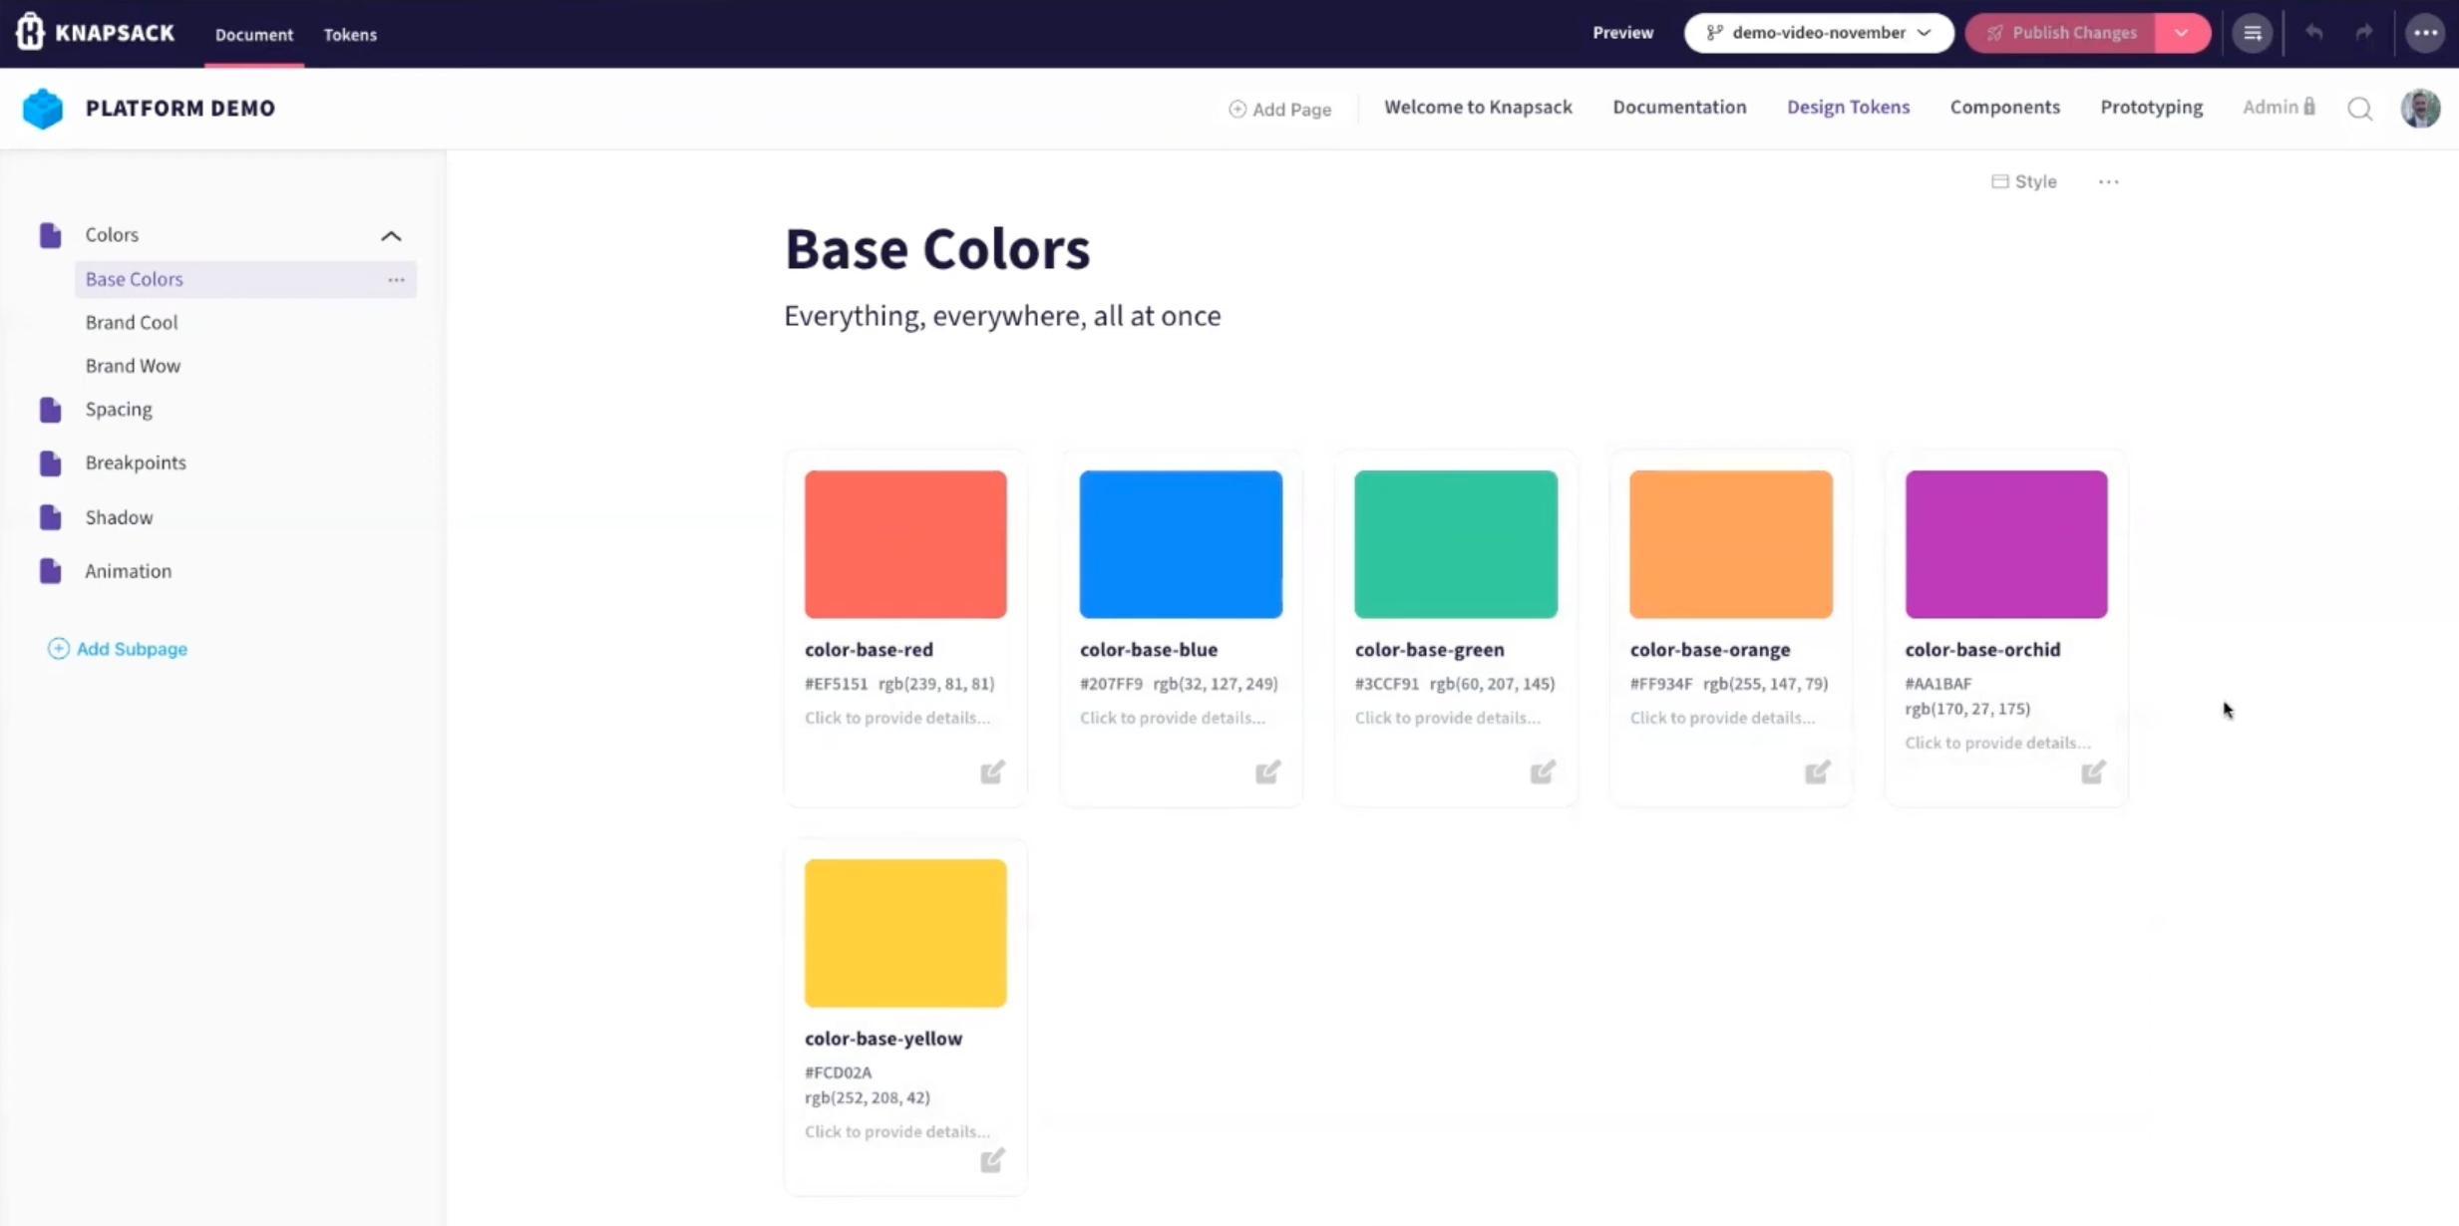Open the Brand Cool subpage
The image size is (2459, 1226).
coord(132,322)
